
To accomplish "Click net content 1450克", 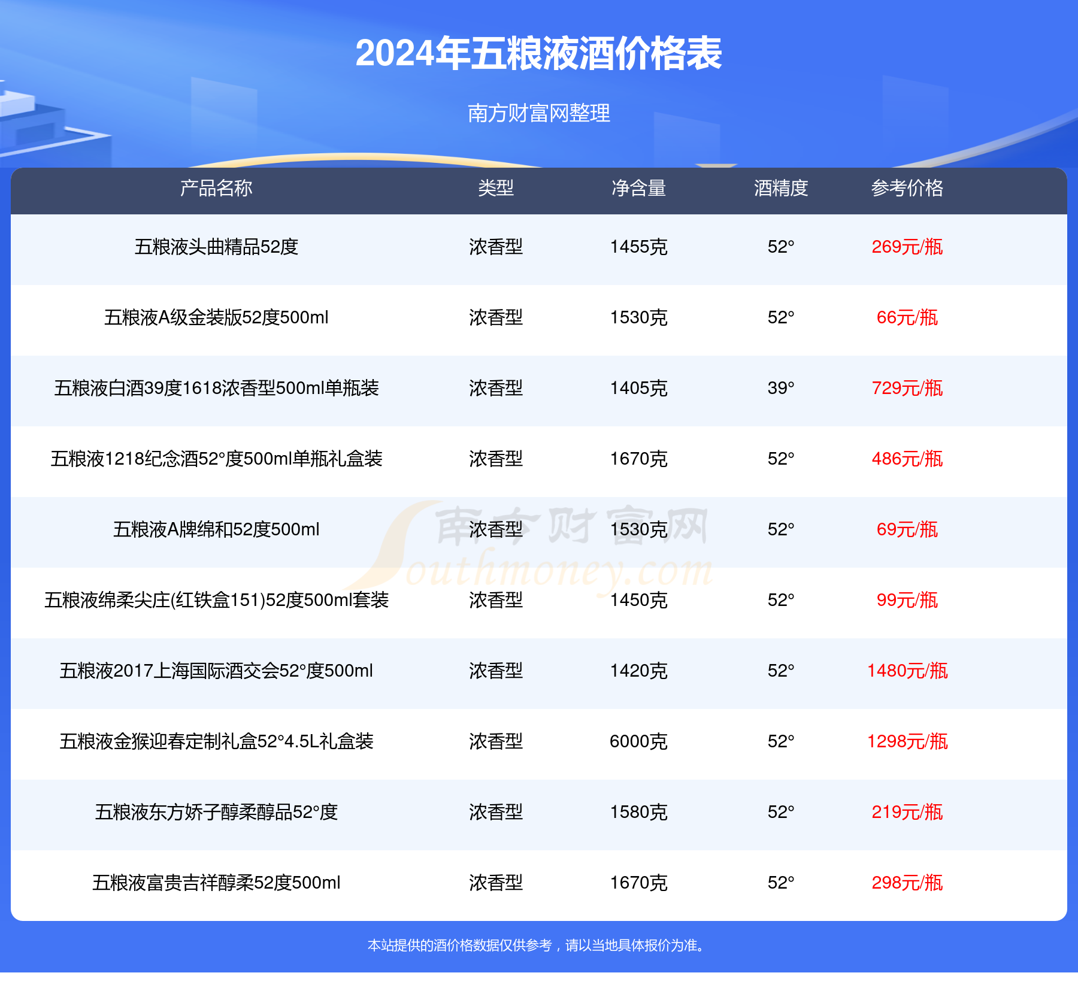I will (x=638, y=600).
